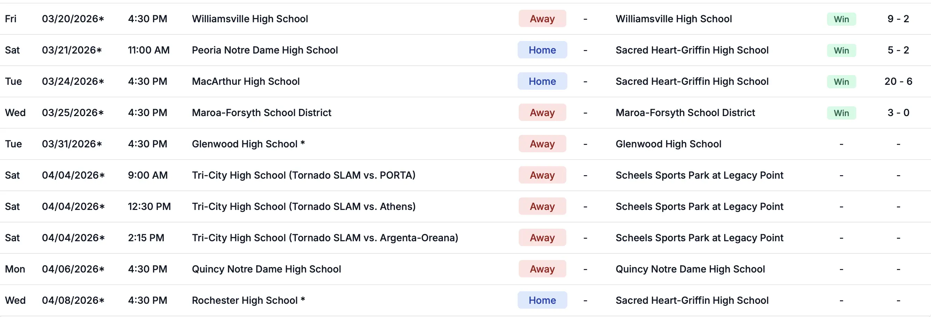
Task: Click the MacArthur High School opponent entry
Action: click(x=245, y=81)
